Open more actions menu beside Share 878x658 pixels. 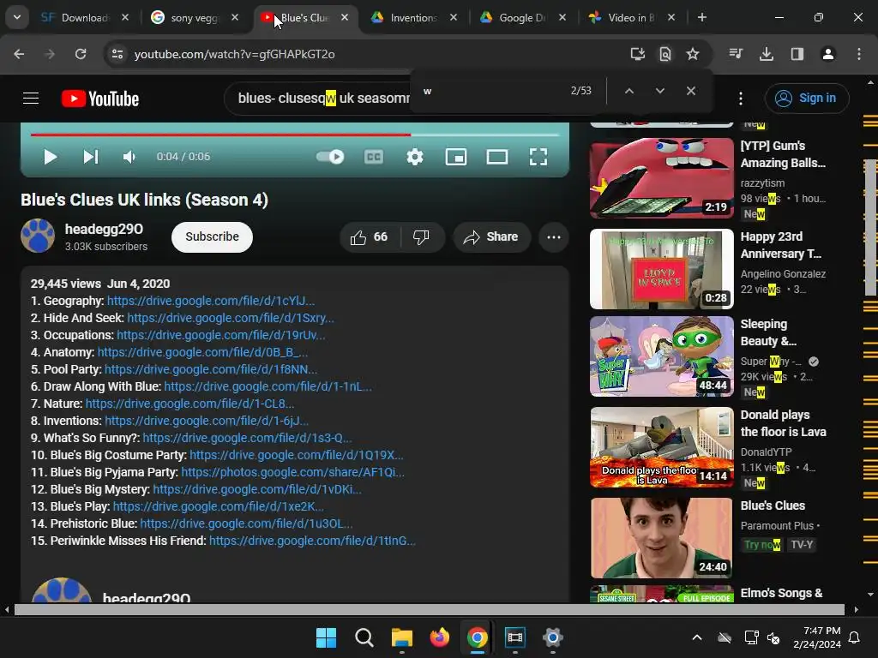[554, 237]
